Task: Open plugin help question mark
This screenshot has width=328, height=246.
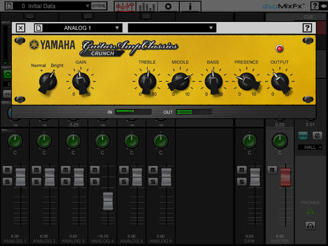Action: (307, 28)
